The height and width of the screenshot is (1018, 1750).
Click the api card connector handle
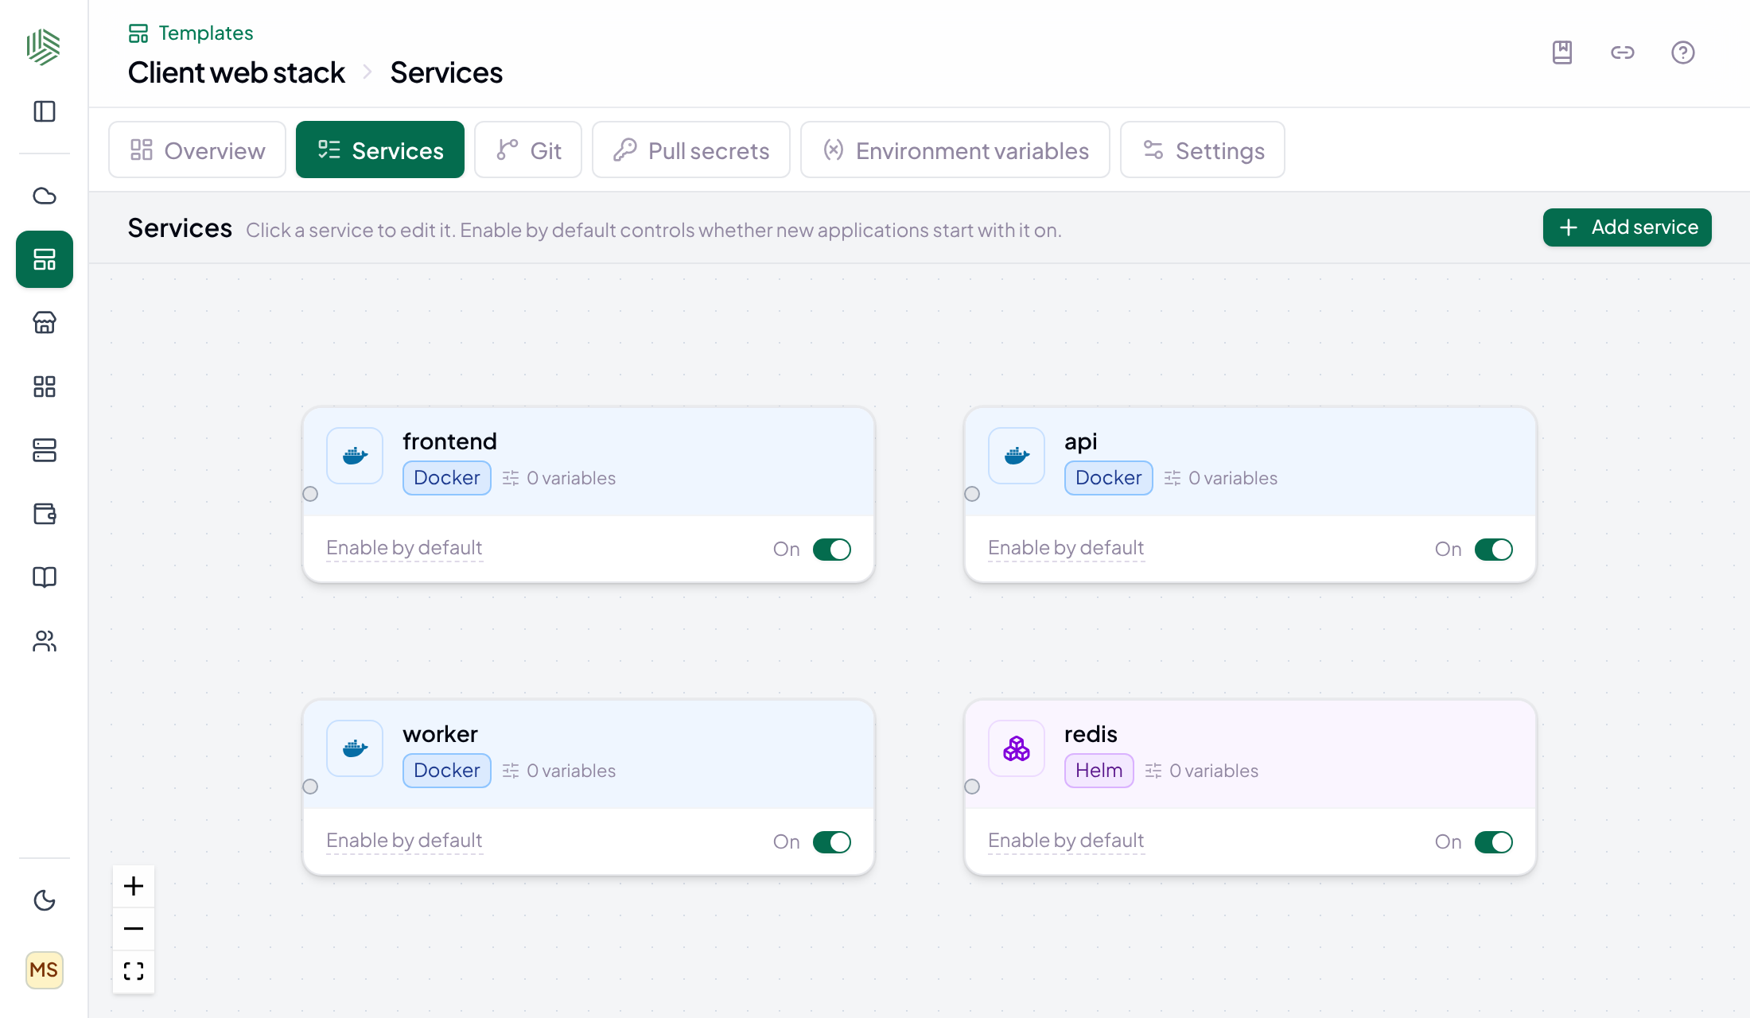pos(972,494)
